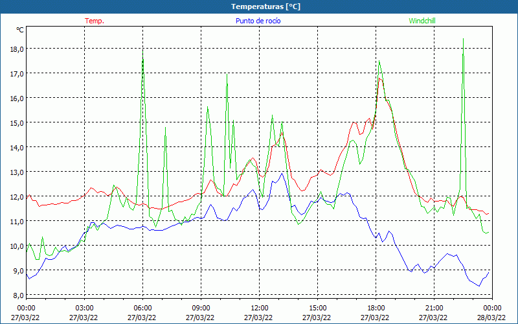Image resolution: width=518 pixels, height=324 pixels.
Task: Click the 8,0 y-axis value label
Action: (x=16, y=295)
